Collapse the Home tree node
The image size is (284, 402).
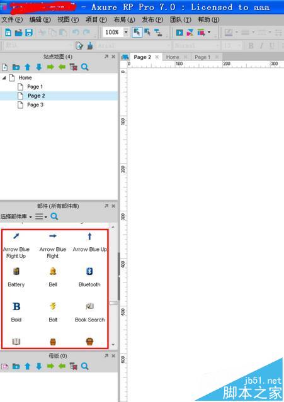[4, 77]
